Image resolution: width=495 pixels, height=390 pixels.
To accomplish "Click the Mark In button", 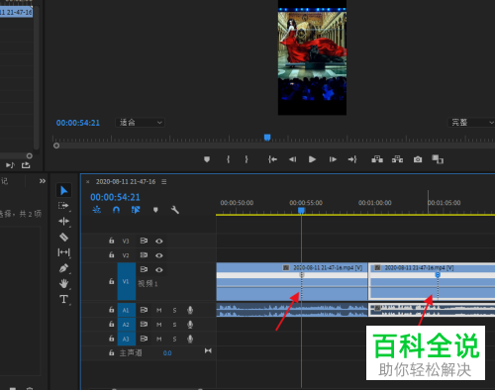I will (228, 159).
